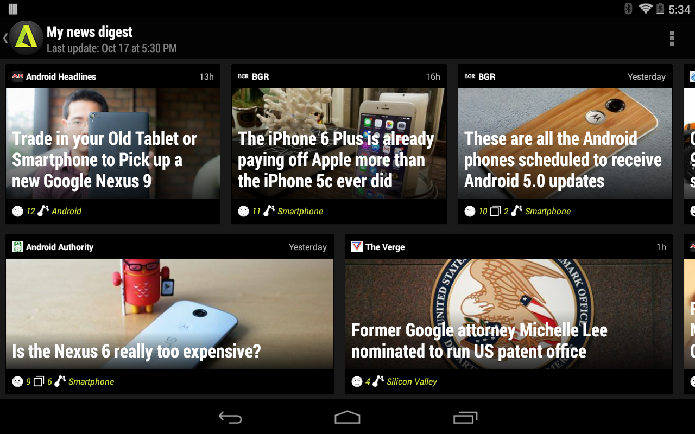Tap the related-stories stack icon on the Android 5.0 article
The image size is (695, 434).
tap(495, 211)
